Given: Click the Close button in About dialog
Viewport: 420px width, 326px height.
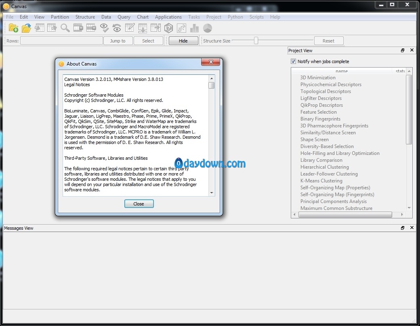Looking at the screenshot, I should point(139,204).
